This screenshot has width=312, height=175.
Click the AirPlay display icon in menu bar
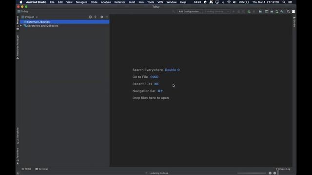[217, 2]
